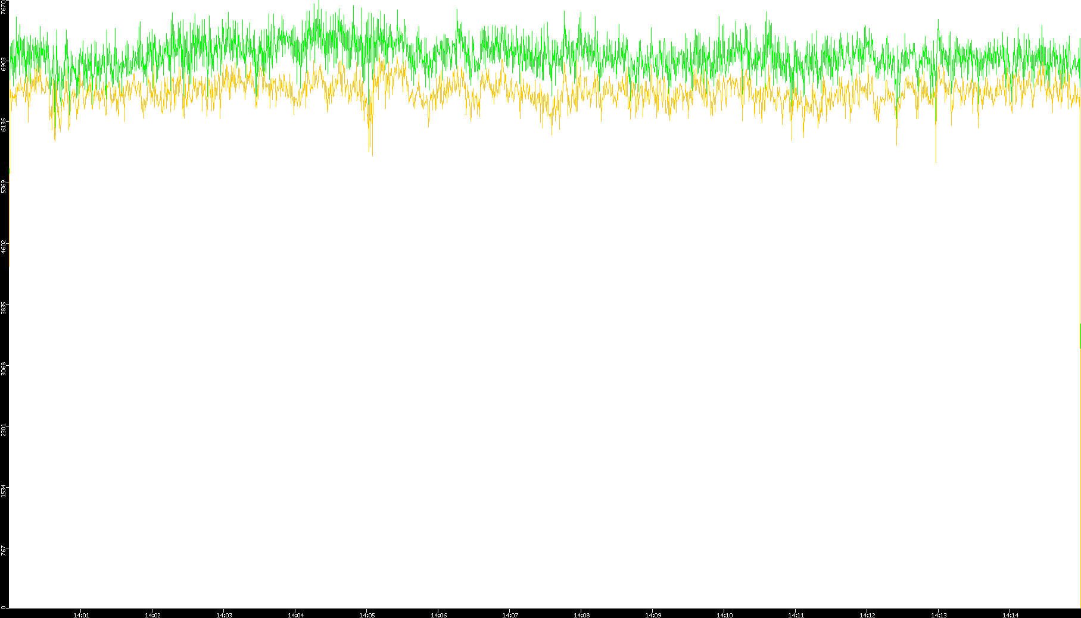The image size is (1081, 618).
Task: Select the 14:14 time axis tick
Action: tap(1010, 615)
